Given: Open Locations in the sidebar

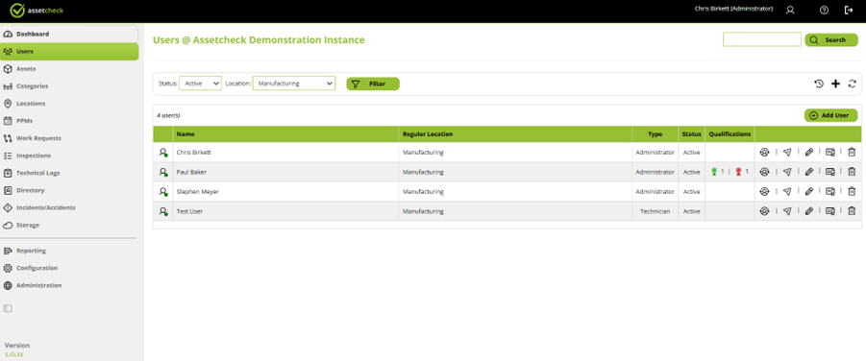Looking at the screenshot, I should [x=69, y=104].
